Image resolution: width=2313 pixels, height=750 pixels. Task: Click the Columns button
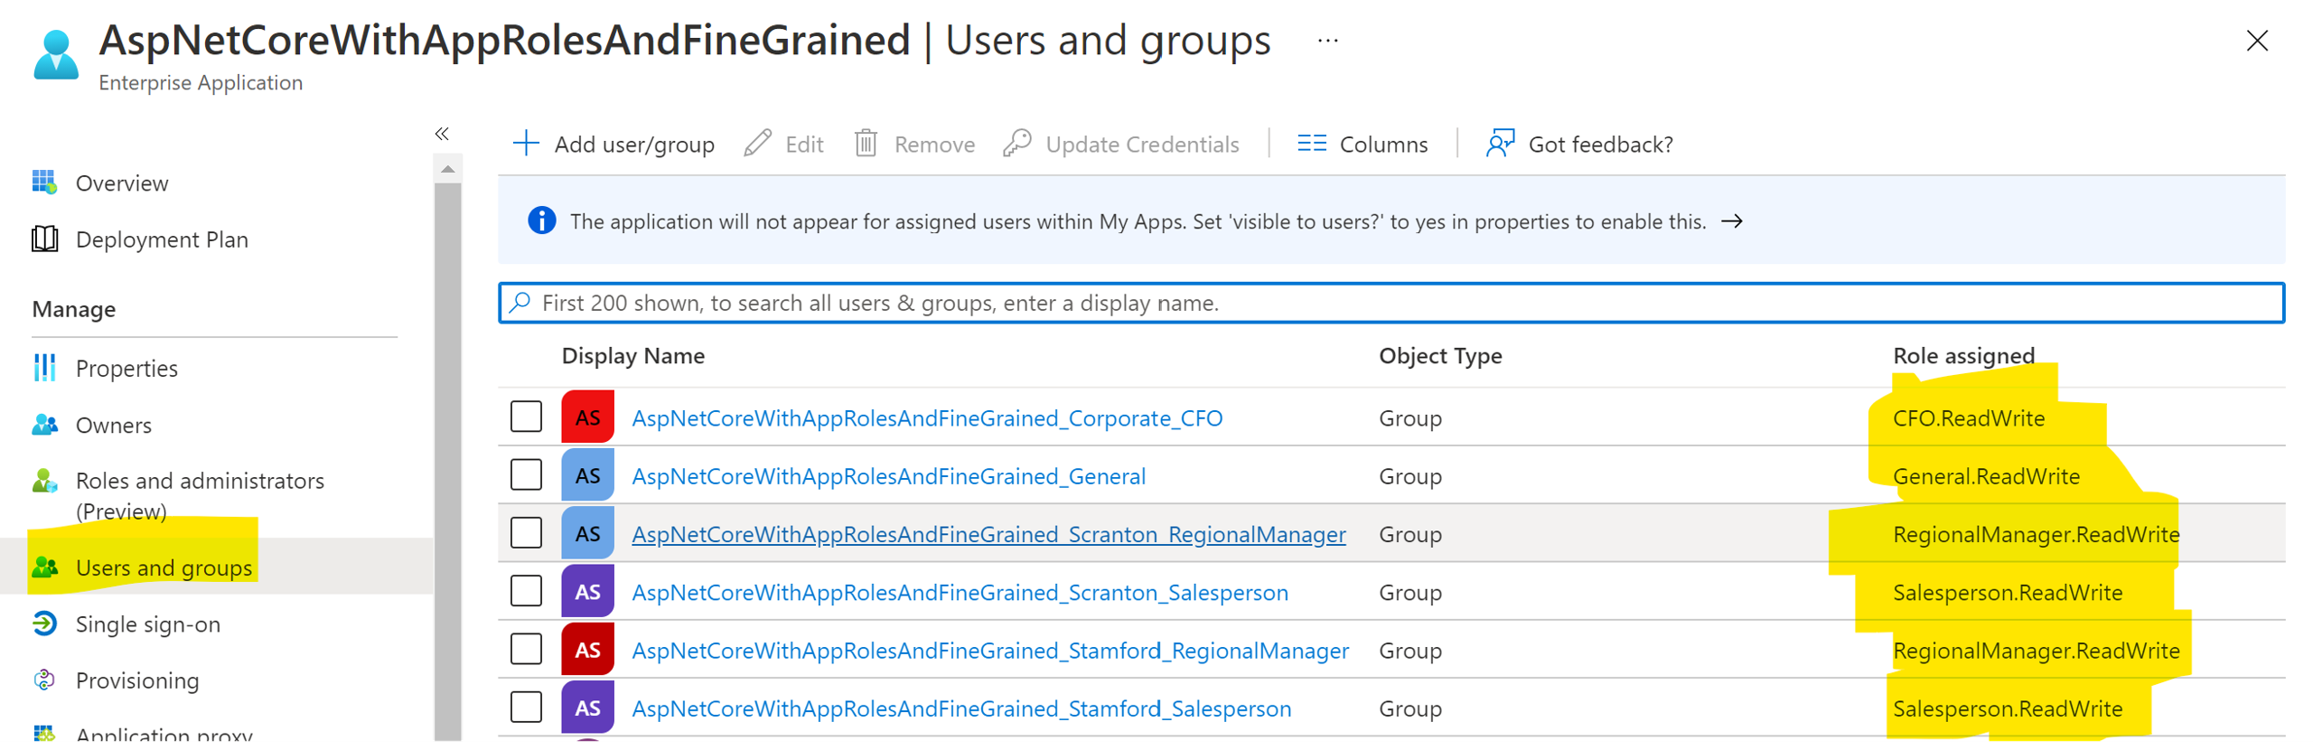tap(1363, 144)
